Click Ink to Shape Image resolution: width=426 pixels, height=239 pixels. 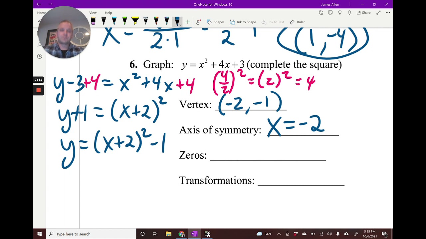[x=243, y=22]
